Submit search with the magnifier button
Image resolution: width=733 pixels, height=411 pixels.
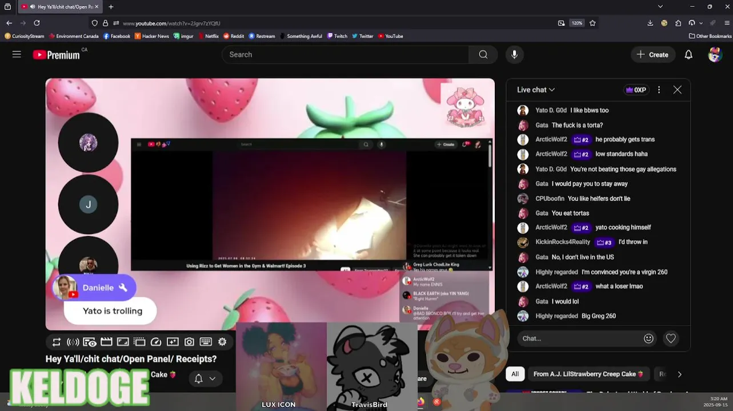click(483, 55)
